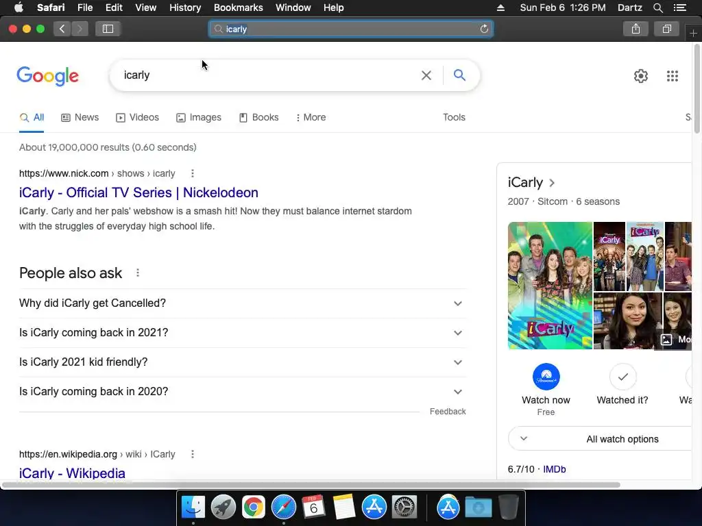Open the iCarly - Wikipedia link
The image size is (702, 526).
(x=72, y=473)
